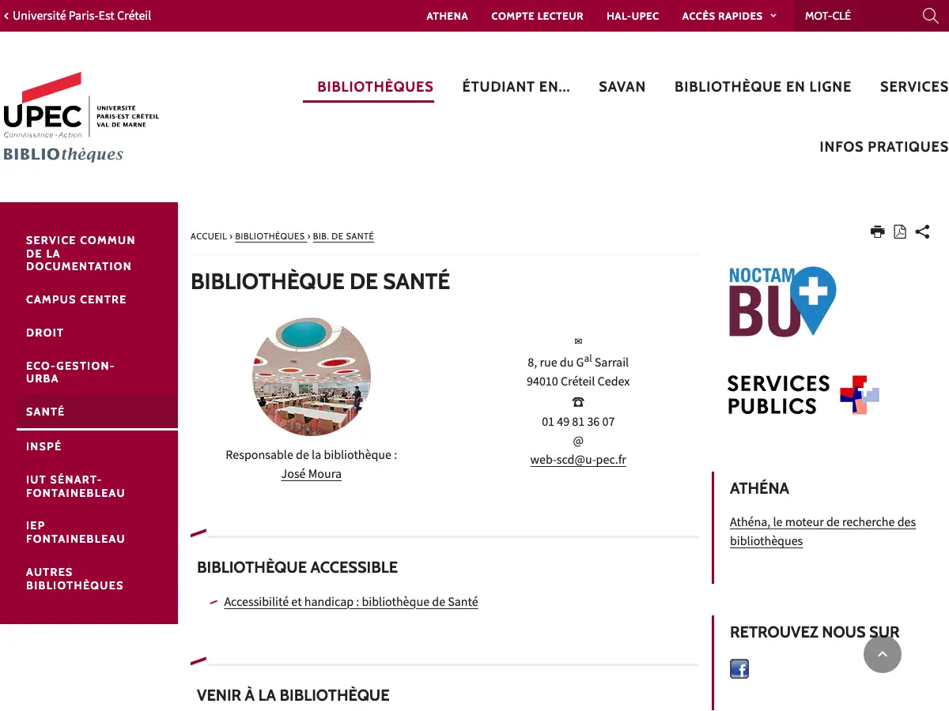Open Athéna moteur de recherche link
The image size is (949, 711).
(822, 532)
